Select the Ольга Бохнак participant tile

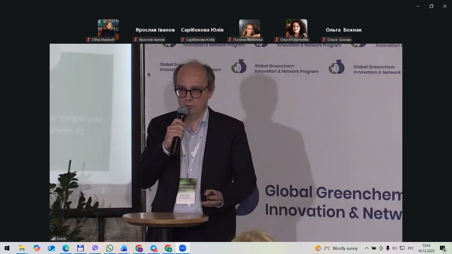[343, 30]
